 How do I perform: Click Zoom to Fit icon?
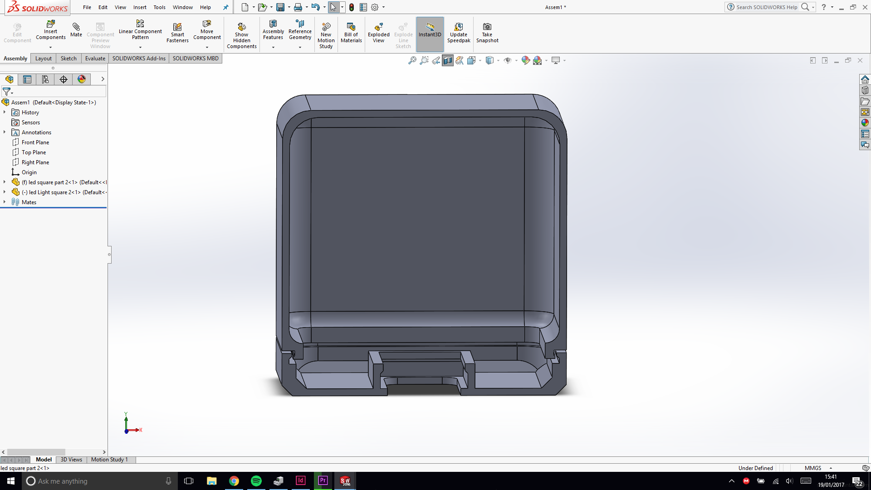tap(412, 60)
